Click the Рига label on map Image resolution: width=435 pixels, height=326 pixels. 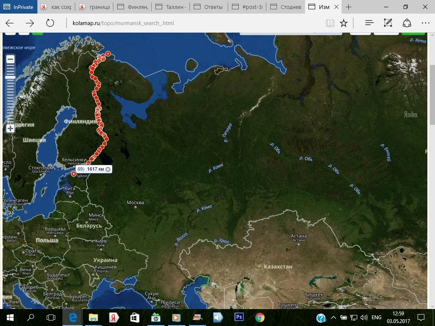point(70,188)
